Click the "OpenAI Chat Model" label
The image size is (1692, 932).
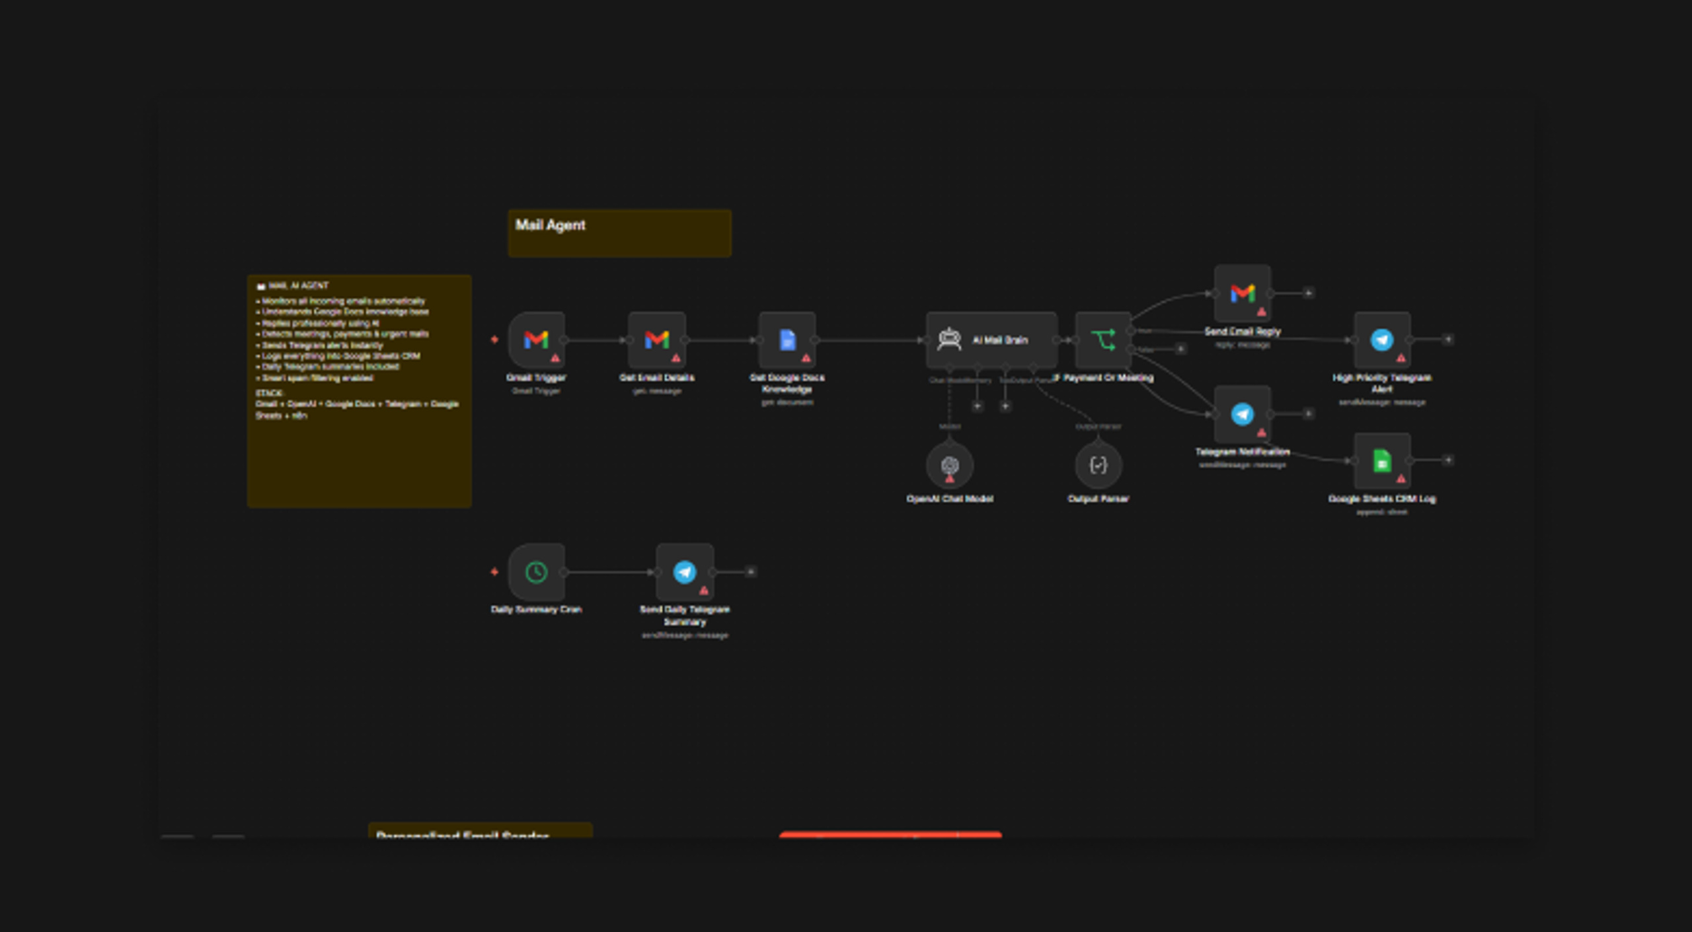950,499
